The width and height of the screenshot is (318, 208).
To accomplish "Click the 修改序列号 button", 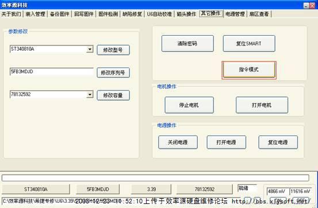I will (113, 73).
